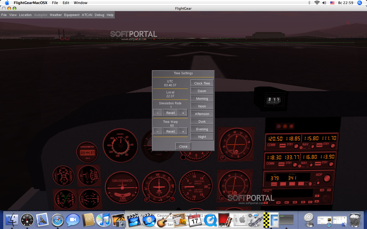This screenshot has height=229, width=367.
Task: Pick the Afternoon time preset
Action: point(202,114)
